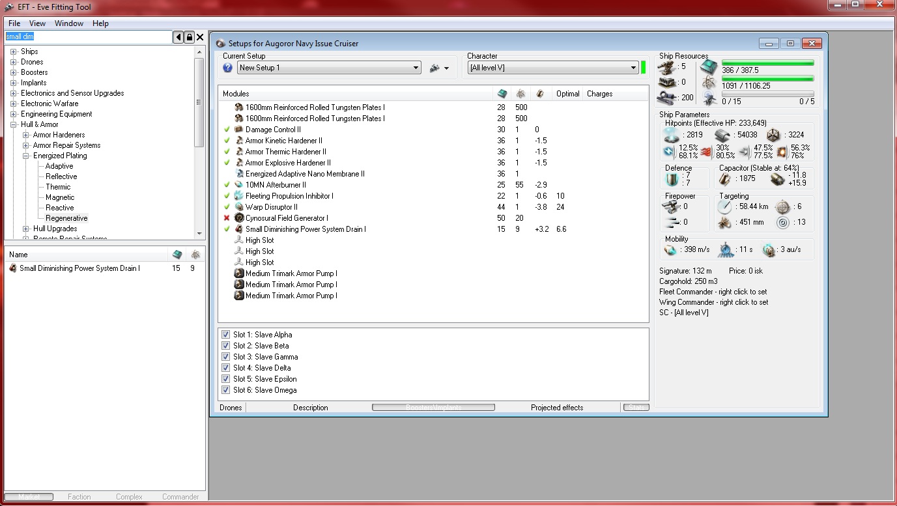Click the calibration icon in Ship Resources
The width and height of the screenshot is (897, 506).
[668, 98]
